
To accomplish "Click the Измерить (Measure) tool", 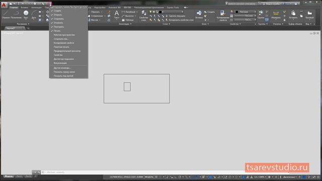I will tap(276, 15).
